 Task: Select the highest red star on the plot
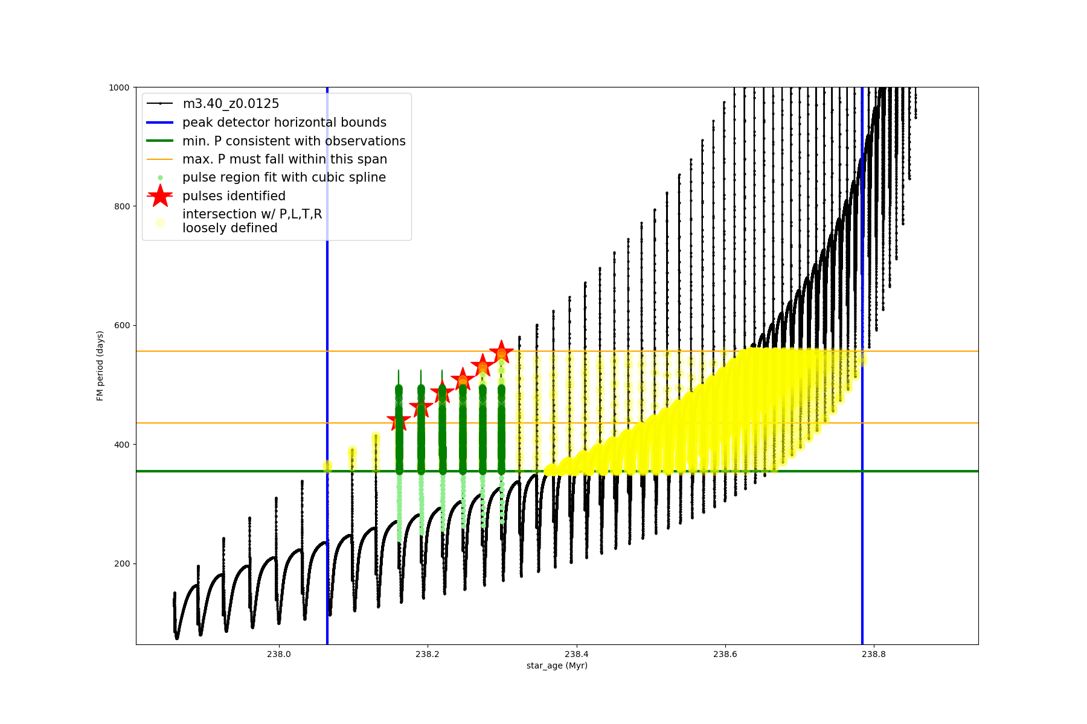pos(501,352)
